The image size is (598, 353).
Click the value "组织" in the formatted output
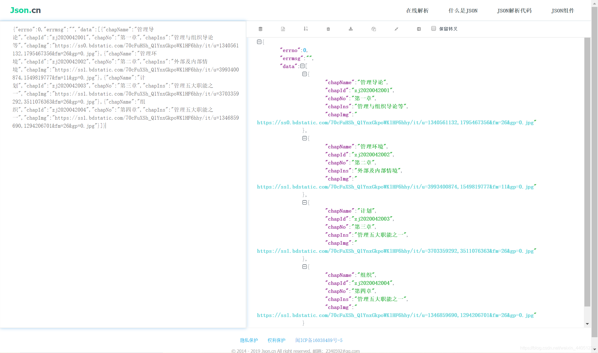coord(366,275)
